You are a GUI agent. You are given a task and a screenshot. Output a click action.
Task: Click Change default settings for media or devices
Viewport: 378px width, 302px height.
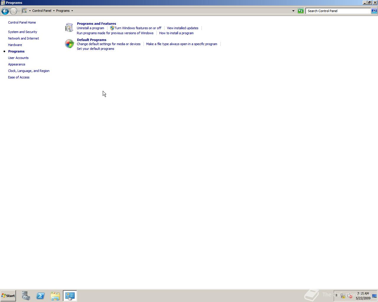point(108,44)
